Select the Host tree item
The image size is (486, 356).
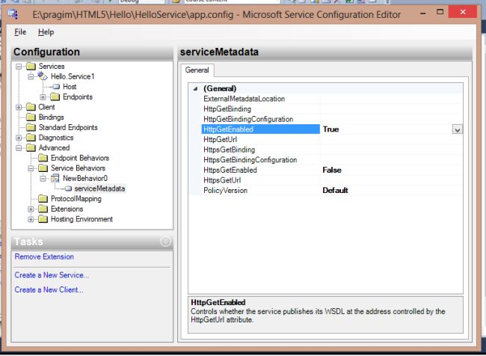[70, 87]
